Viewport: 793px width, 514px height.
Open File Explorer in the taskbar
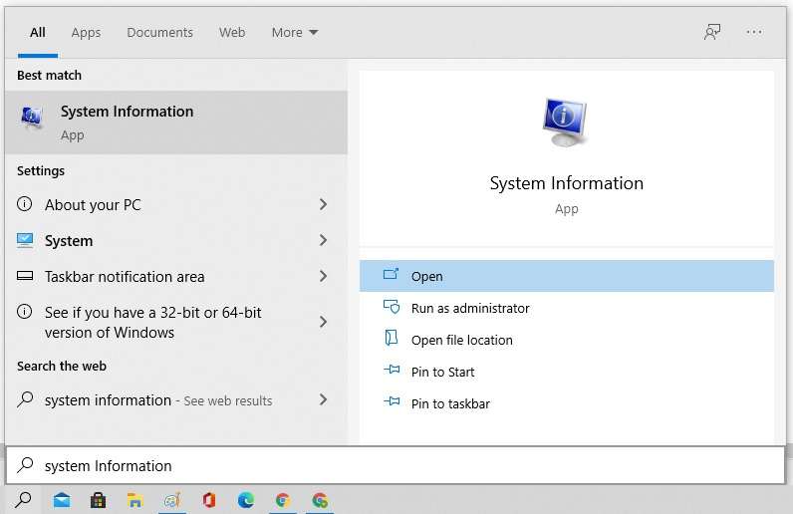point(134,500)
